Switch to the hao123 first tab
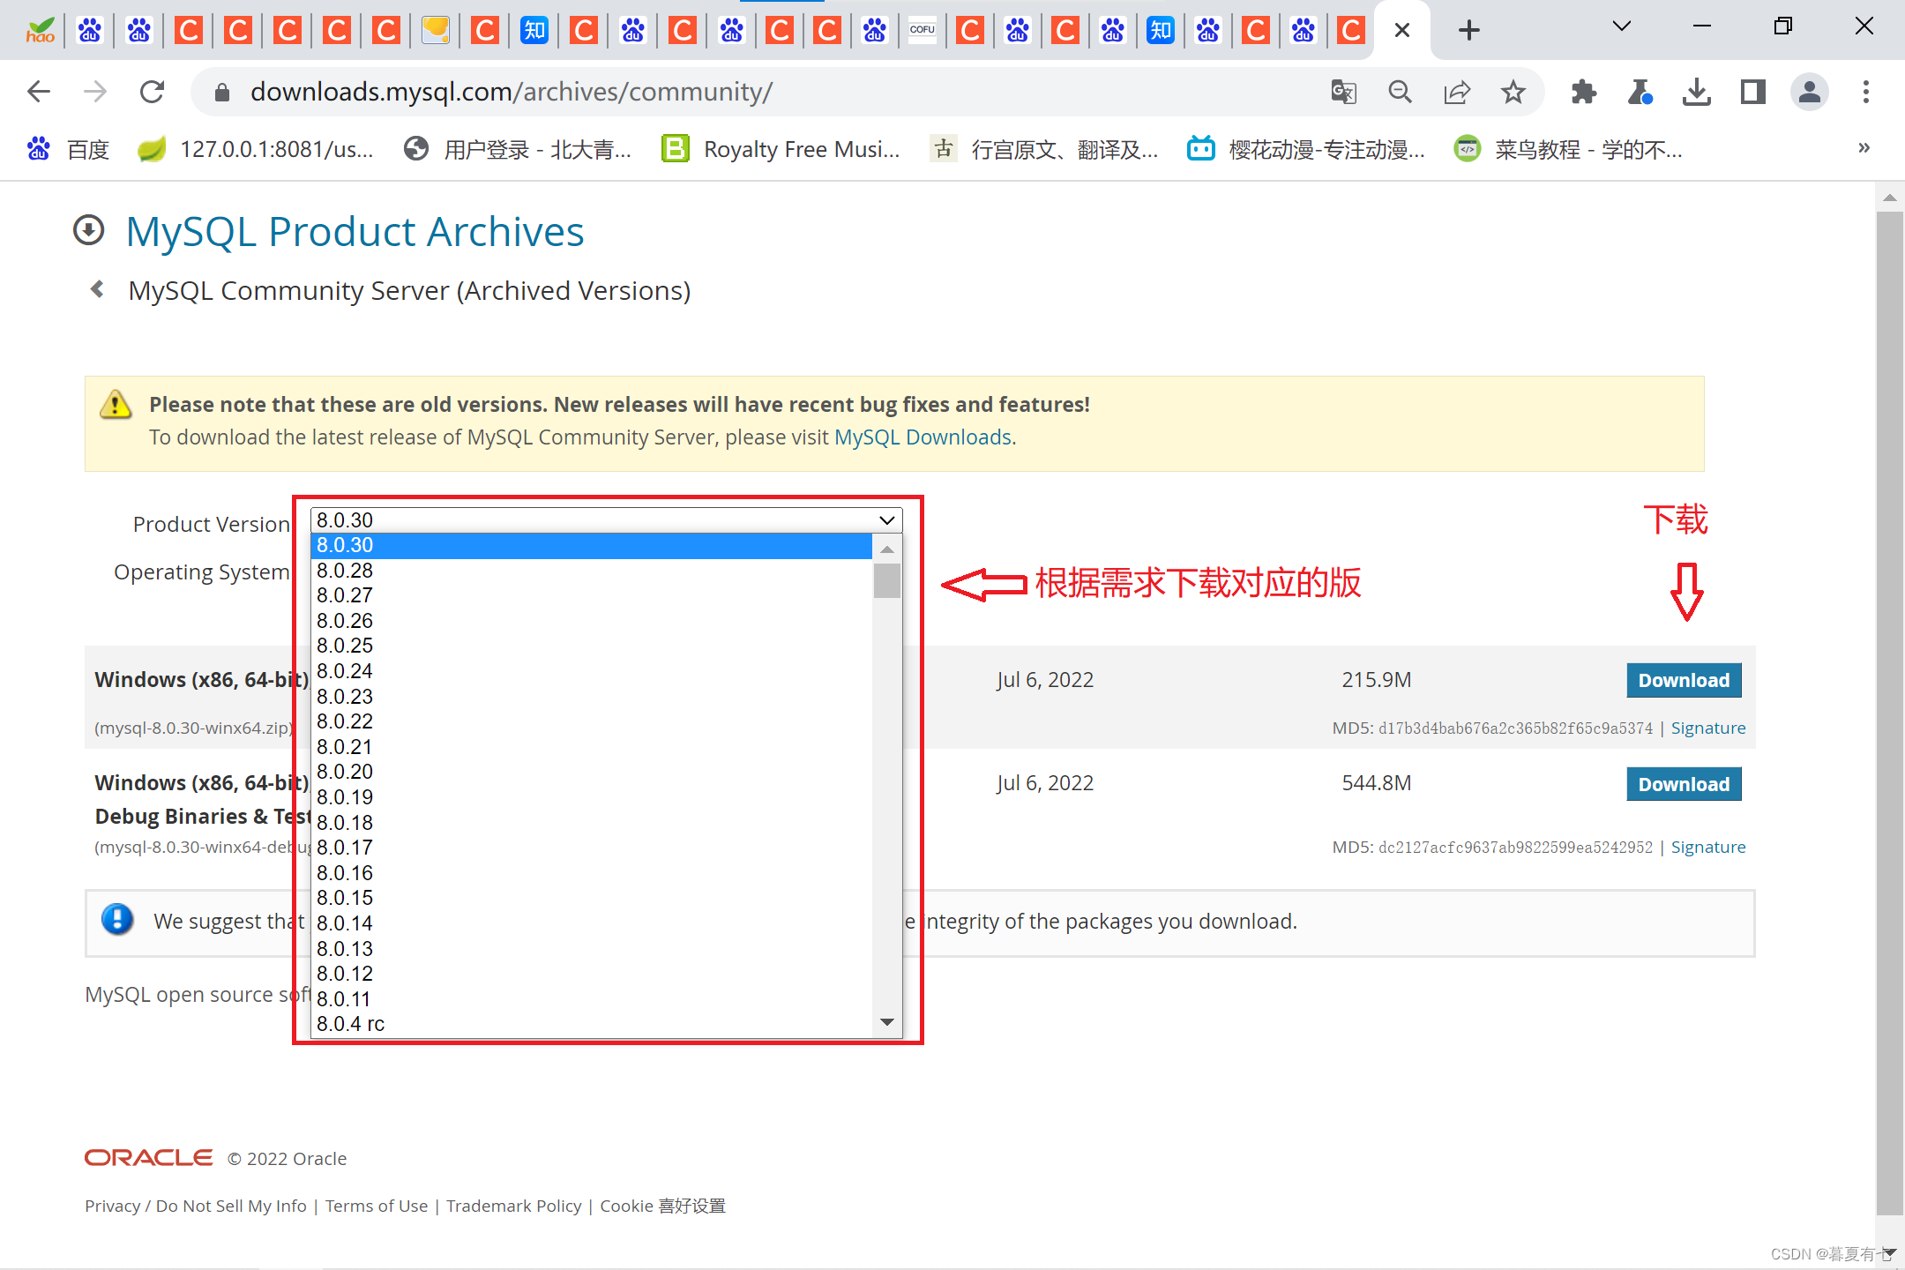The height and width of the screenshot is (1270, 1905). click(41, 31)
